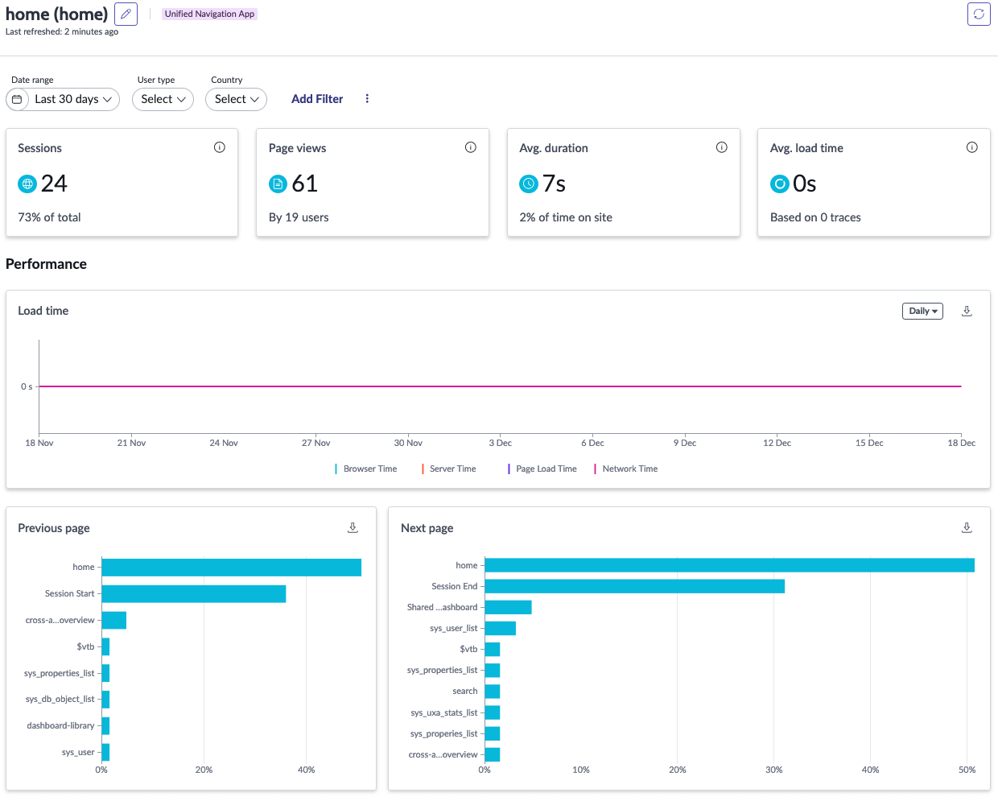Click the Unified Navigation App tag
Screen dimensions: 998x797
click(209, 14)
